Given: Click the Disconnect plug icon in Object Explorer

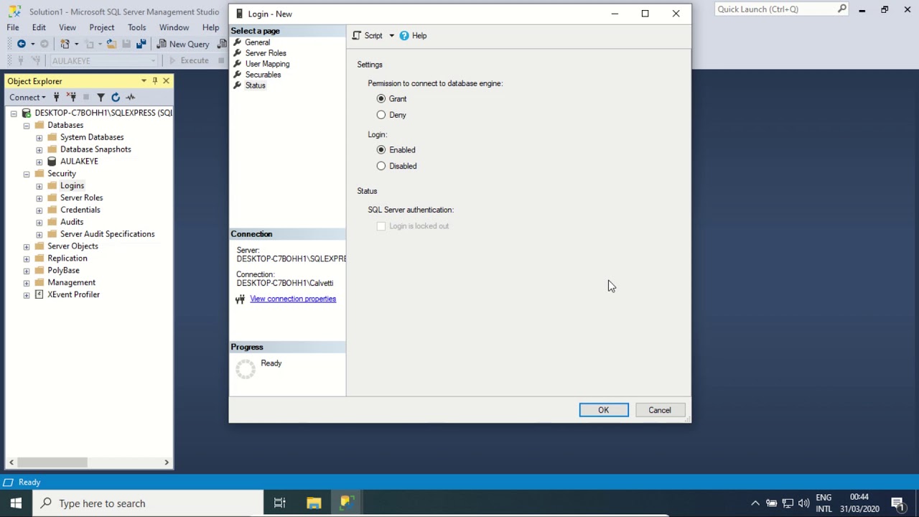Looking at the screenshot, I should coord(71,97).
